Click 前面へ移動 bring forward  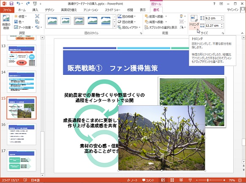154,16
